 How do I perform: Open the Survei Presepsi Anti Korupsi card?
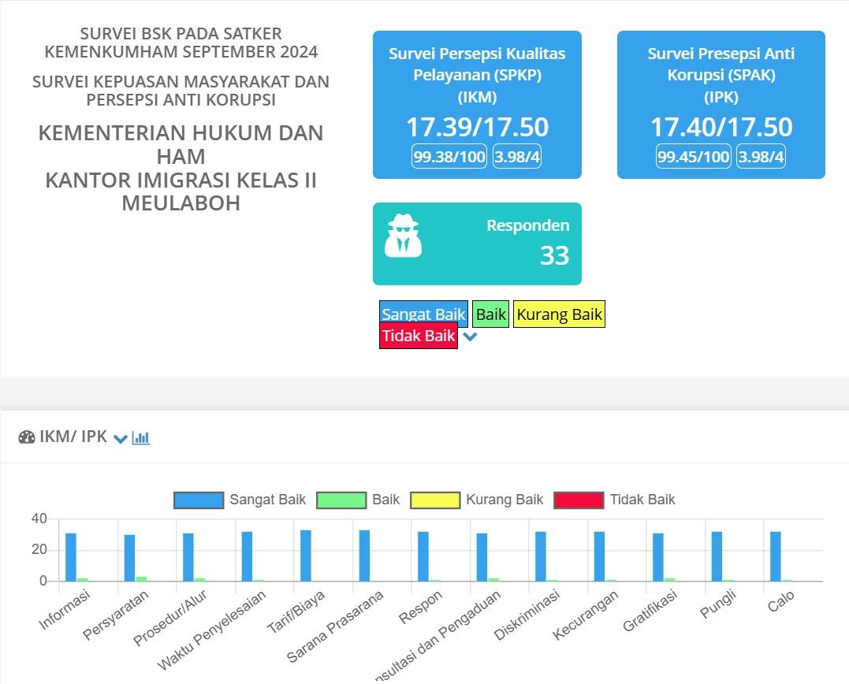[721, 105]
